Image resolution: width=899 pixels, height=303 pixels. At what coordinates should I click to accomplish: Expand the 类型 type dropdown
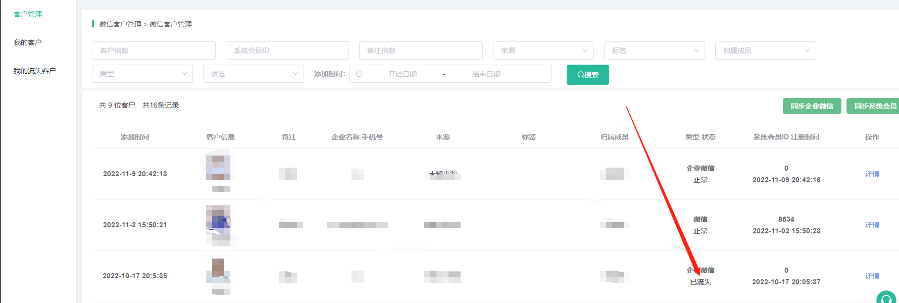[x=142, y=74]
